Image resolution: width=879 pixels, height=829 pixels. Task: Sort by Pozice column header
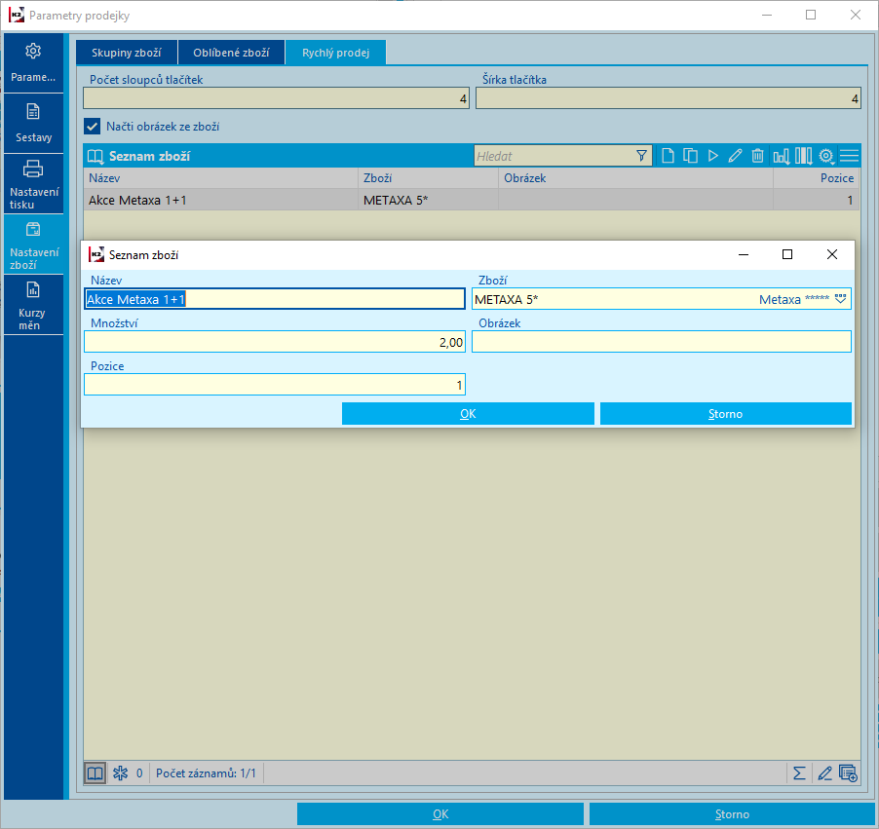coord(817,178)
